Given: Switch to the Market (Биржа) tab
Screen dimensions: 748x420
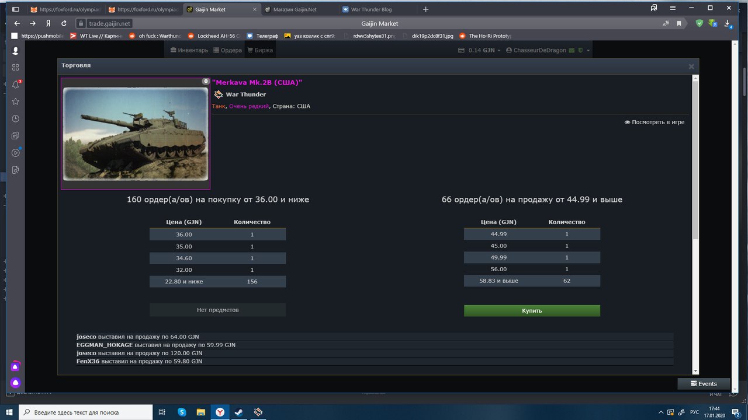Looking at the screenshot, I should pyautogui.click(x=259, y=50).
